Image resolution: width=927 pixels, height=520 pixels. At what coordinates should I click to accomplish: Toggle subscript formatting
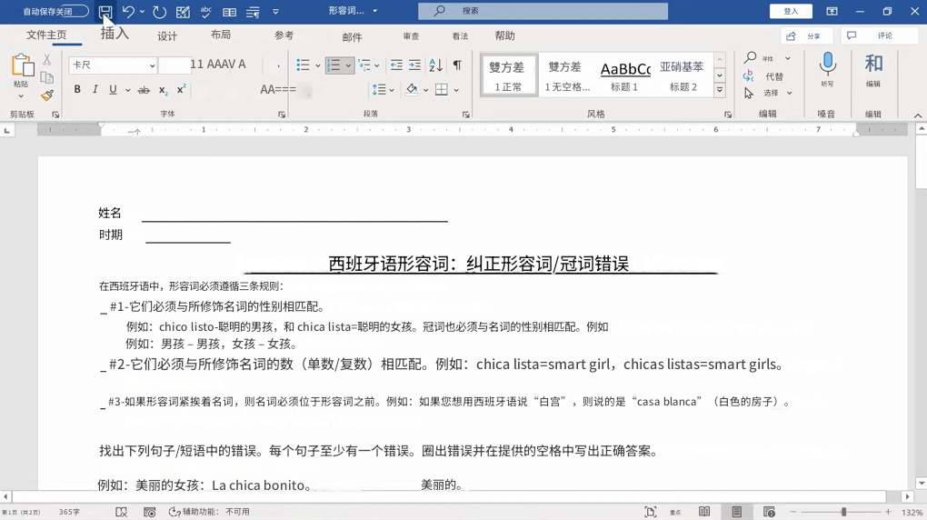pyautogui.click(x=164, y=90)
